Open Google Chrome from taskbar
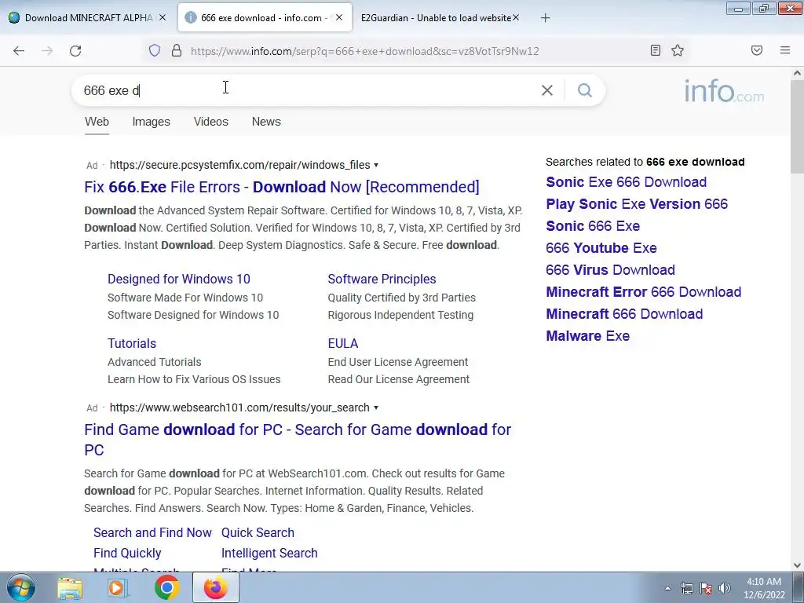 tap(166, 588)
